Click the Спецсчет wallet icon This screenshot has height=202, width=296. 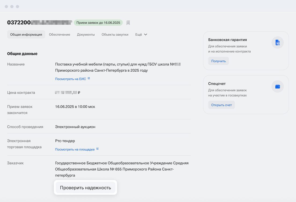(x=277, y=86)
